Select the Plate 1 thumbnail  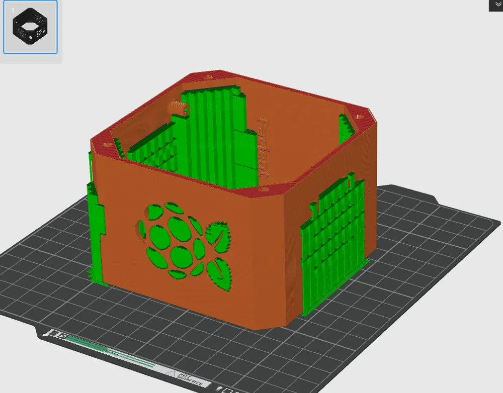[x=31, y=27]
